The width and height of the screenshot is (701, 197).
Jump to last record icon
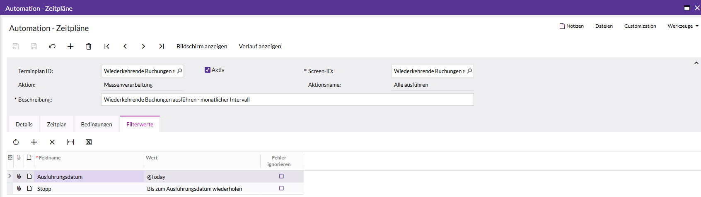[x=162, y=46]
